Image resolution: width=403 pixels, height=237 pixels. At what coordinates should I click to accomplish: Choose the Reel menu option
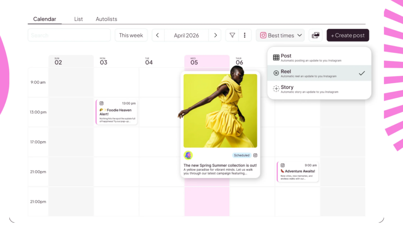pos(319,73)
